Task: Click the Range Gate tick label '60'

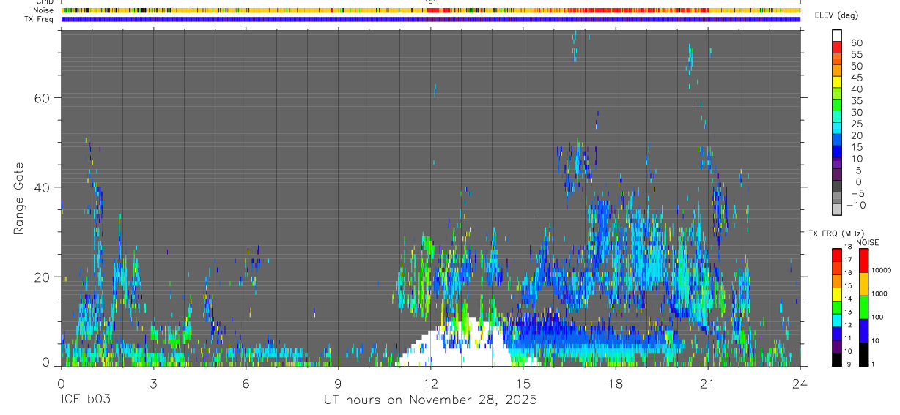Action: [x=43, y=97]
